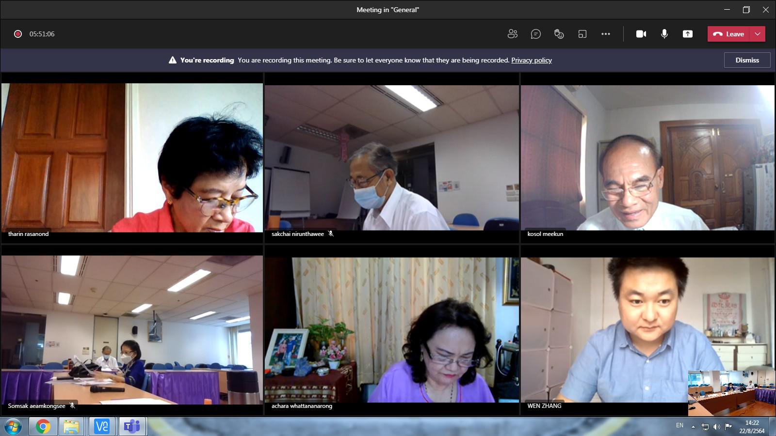Click the Show desktop strip on taskbar
This screenshot has width=776, height=436.
772,427
